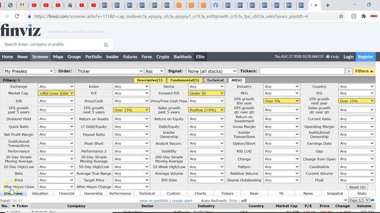Open Futures in the nav bar

pos(130,57)
